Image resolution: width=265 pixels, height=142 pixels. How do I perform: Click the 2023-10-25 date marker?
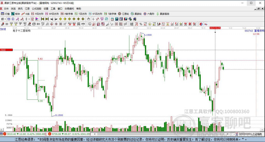[215, 28]
